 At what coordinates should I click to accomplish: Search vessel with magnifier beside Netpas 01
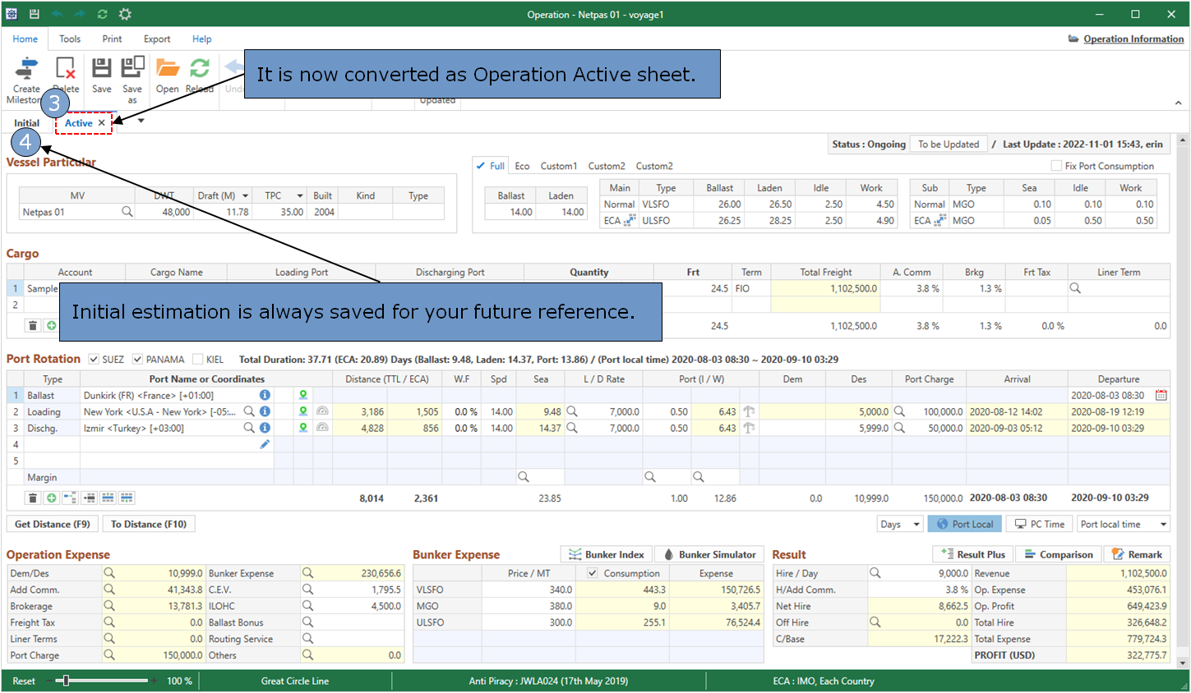[x=127, y=212]
